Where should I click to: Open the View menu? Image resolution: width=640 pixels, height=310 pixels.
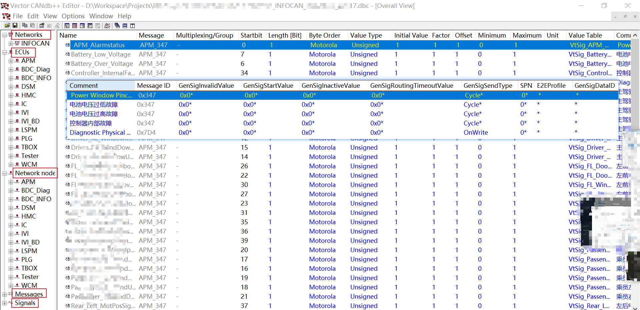tap(50, 16)
